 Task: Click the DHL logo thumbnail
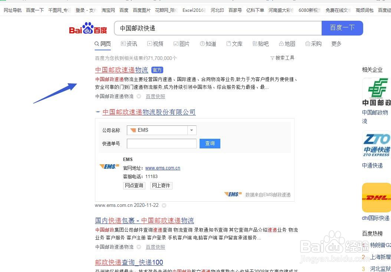point(377,198)
